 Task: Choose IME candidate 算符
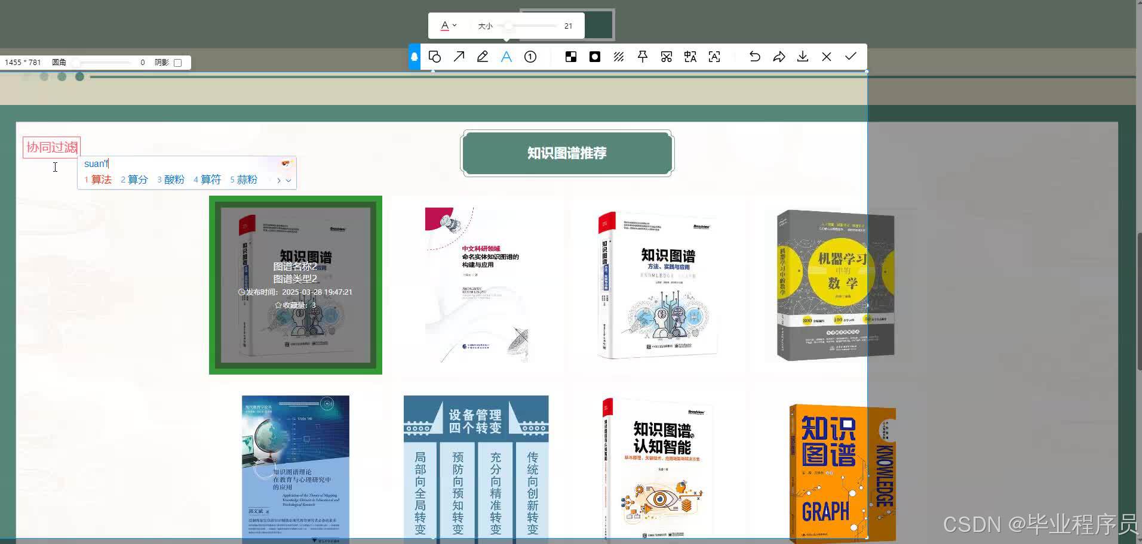pyautogui.click(x=207, y=180)
